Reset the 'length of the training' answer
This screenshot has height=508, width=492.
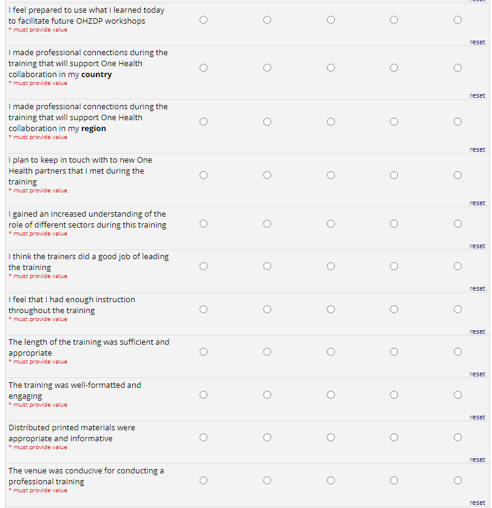click(x=477, y=374)
